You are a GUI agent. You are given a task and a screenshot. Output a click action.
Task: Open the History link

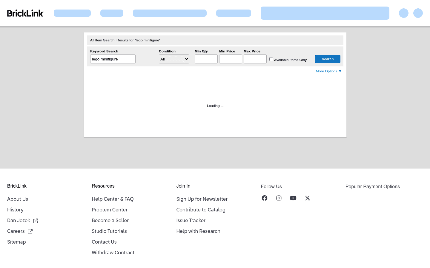(15, 210)
